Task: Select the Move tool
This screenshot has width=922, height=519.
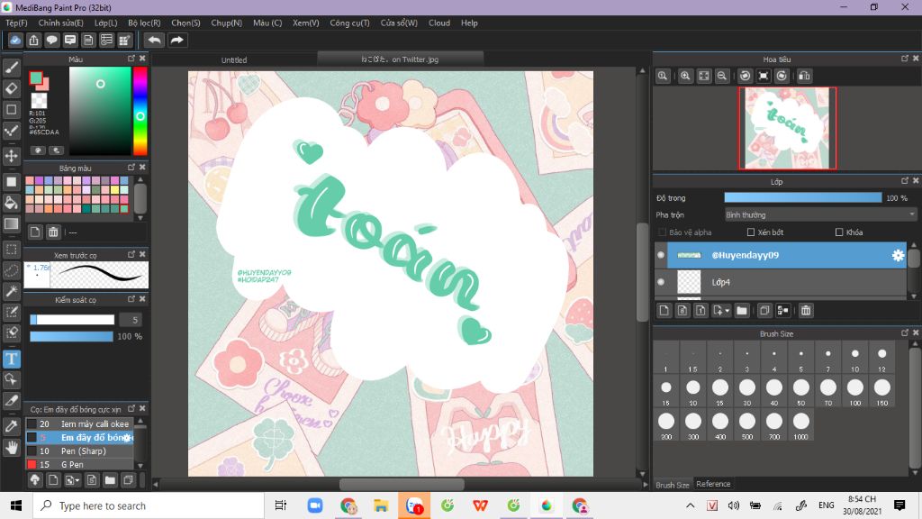Action: point(11,156)
